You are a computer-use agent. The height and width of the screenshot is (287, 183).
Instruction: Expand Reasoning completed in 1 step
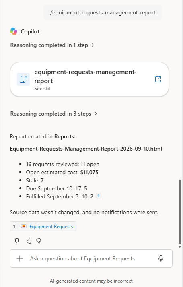(x=52, y=45)
